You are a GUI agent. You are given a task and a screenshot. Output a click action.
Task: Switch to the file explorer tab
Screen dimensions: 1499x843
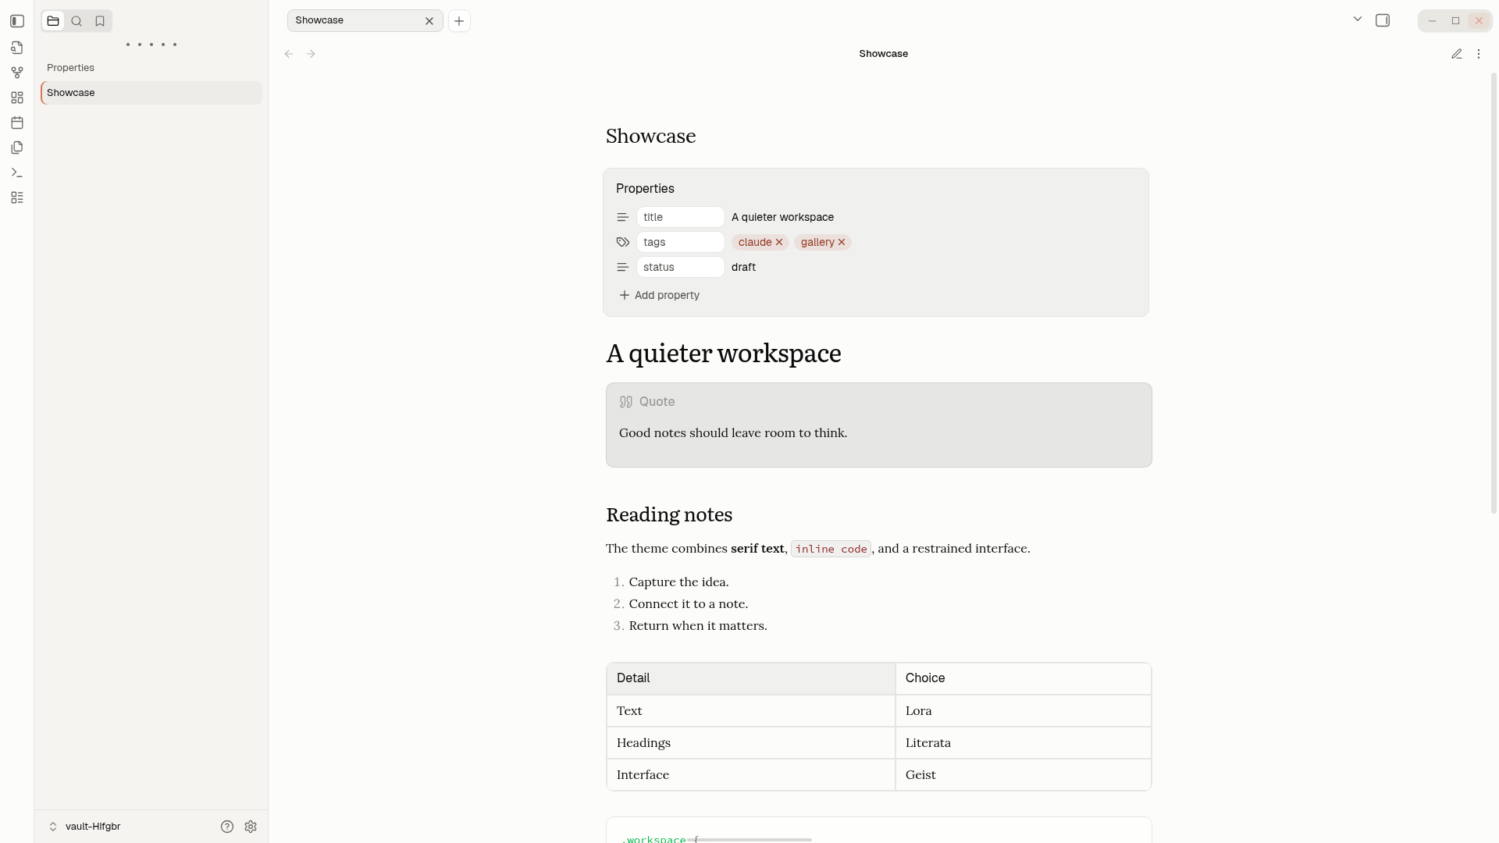(53, 21)
